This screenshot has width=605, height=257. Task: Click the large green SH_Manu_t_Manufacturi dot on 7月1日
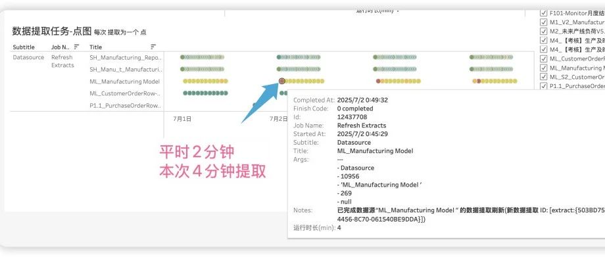pos(182,69)
